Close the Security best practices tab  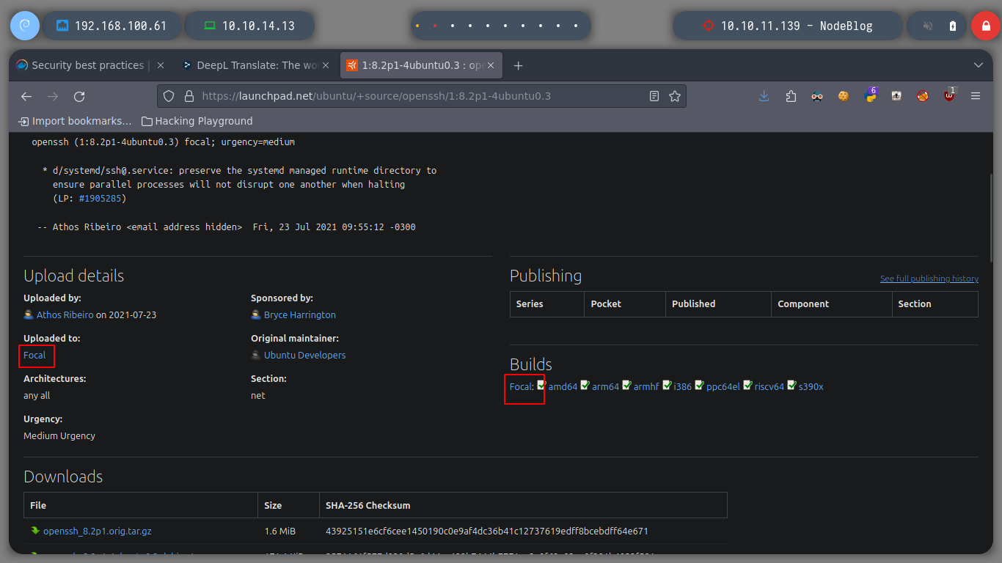160,65
